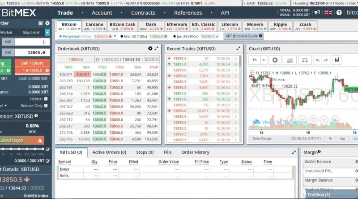This screenshot has width=358, height=199.
Task: Select the Stop Limit order type
Action: point(31,32)
